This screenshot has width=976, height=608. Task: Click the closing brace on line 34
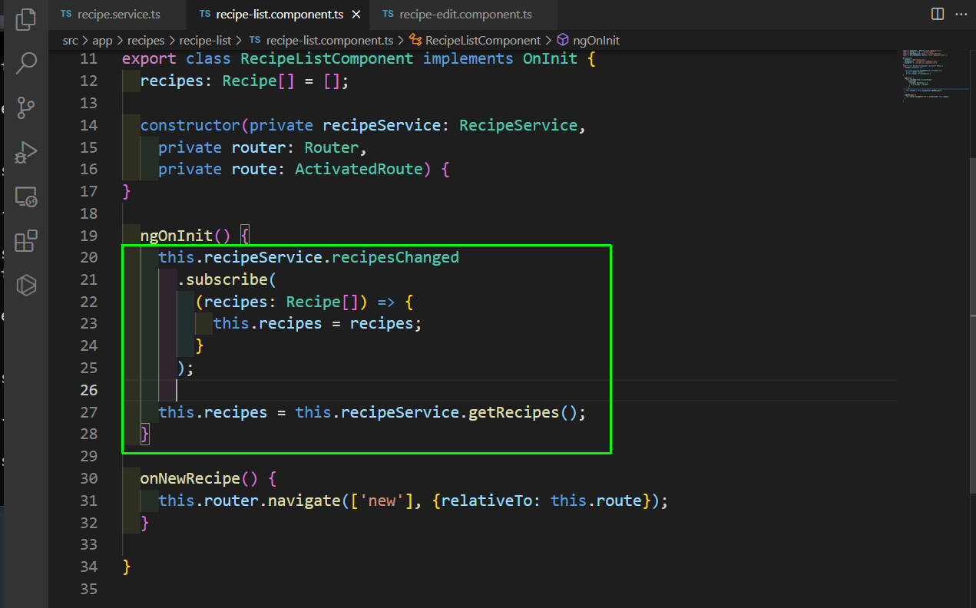pos(127,567)
